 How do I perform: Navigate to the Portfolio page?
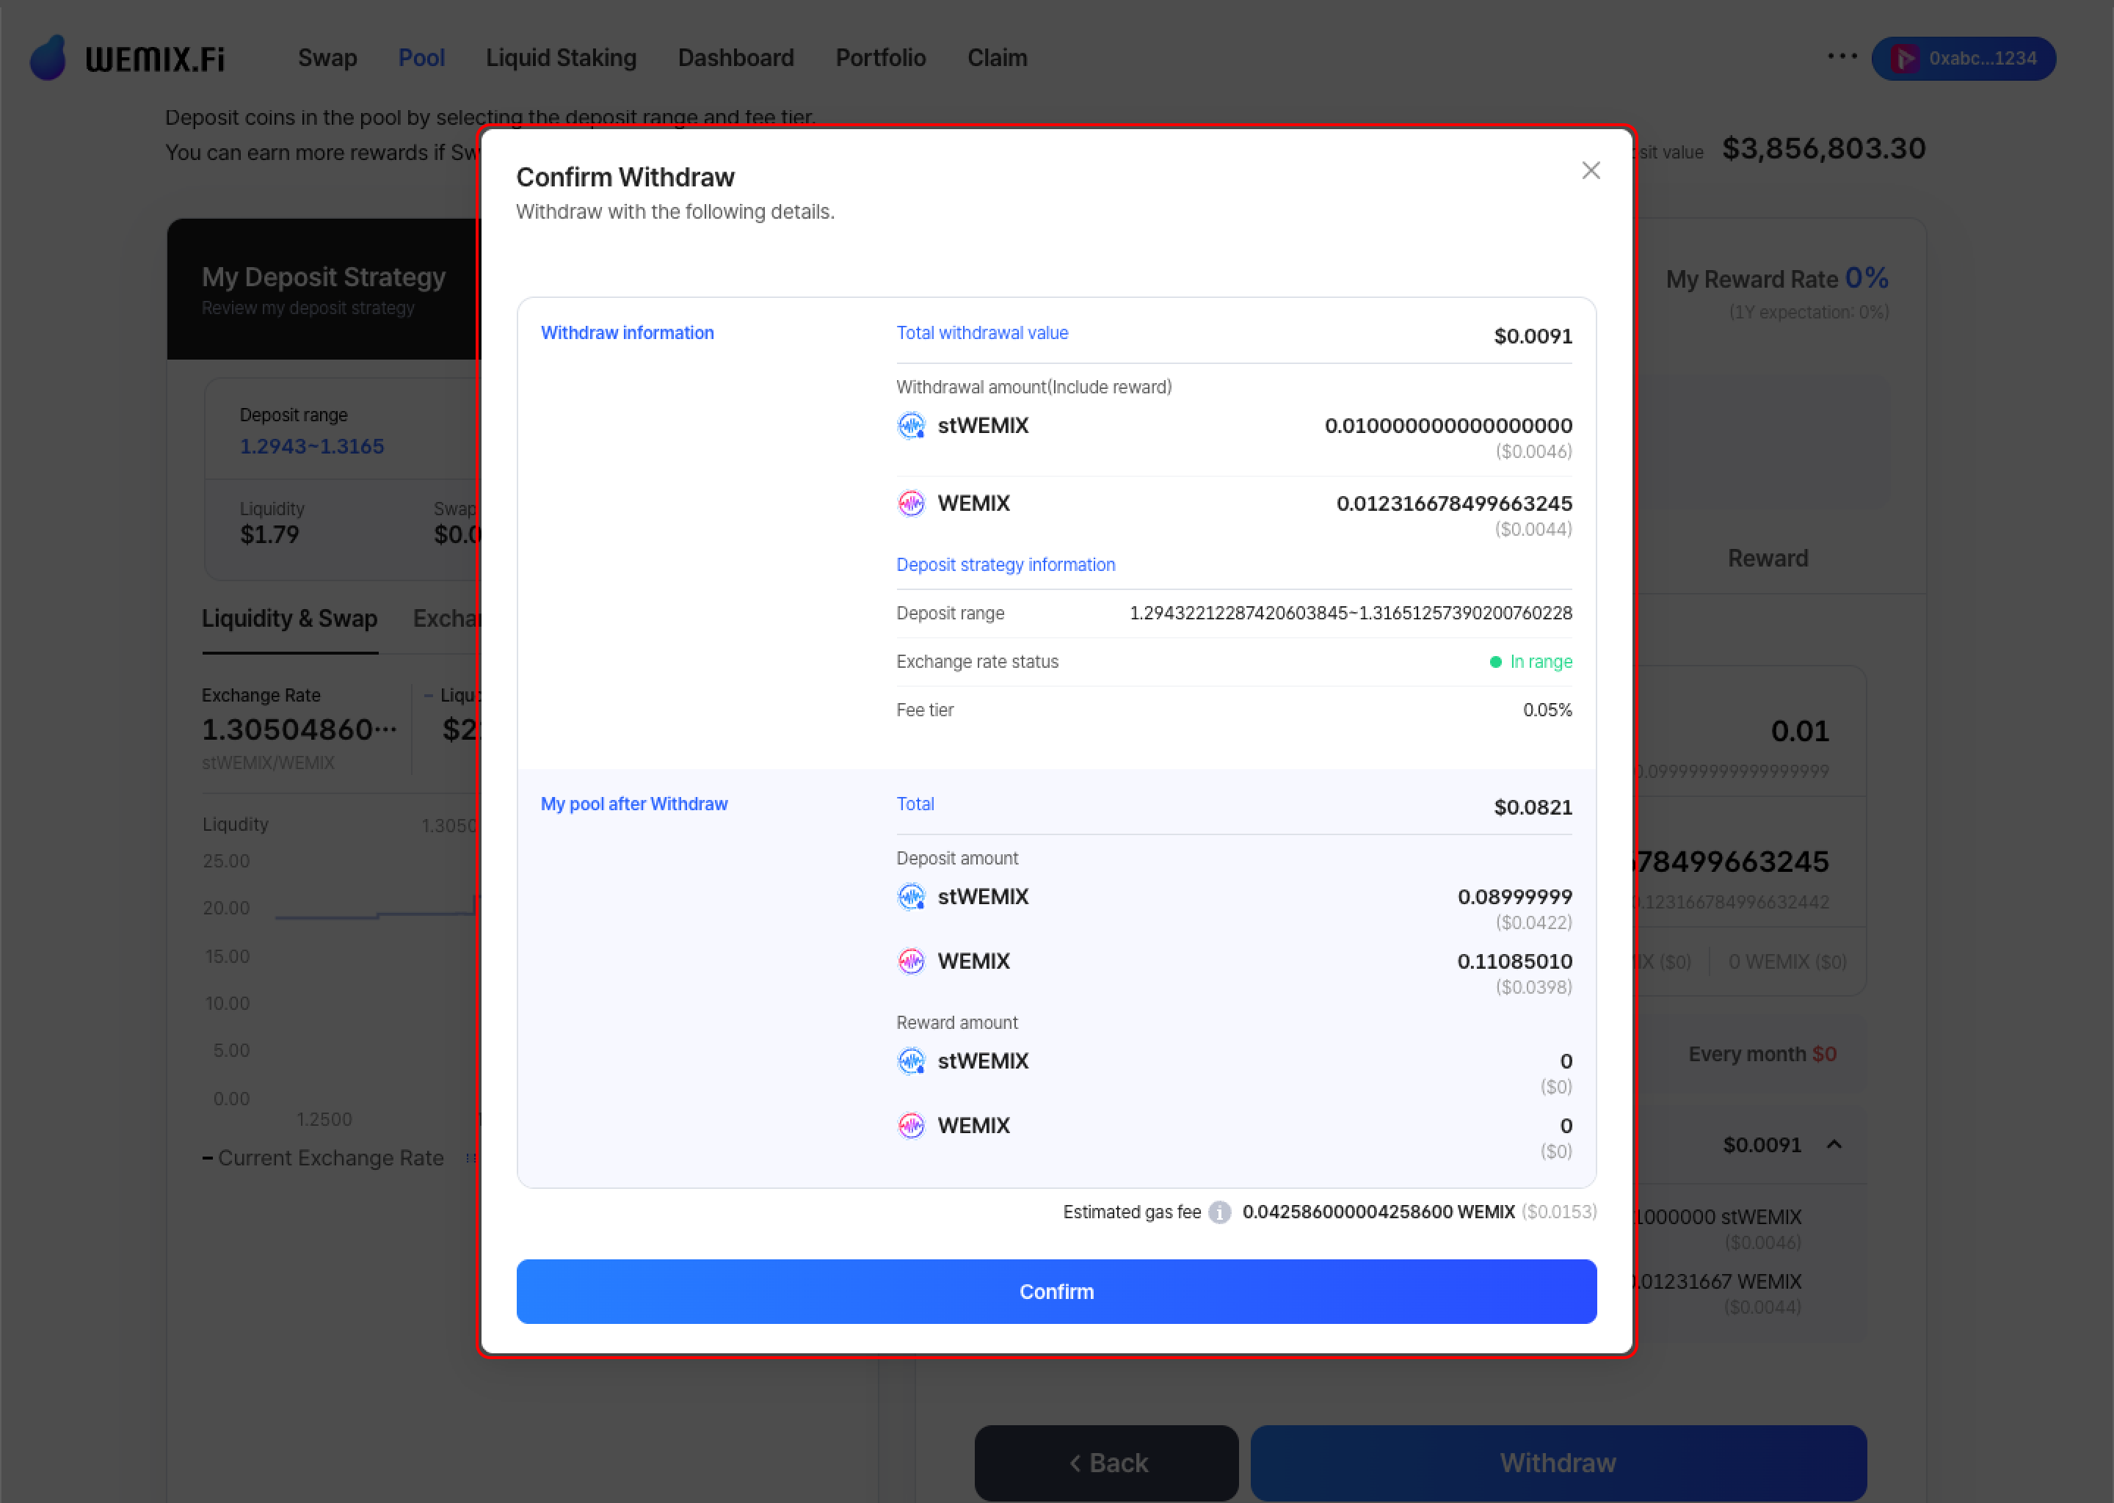880,57
